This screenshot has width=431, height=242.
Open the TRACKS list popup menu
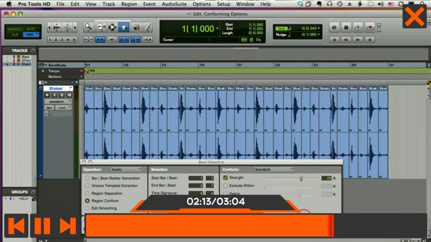click(33, 50)
